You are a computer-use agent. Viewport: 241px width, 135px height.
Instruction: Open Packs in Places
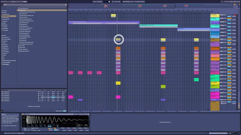[x=5, y=36]
